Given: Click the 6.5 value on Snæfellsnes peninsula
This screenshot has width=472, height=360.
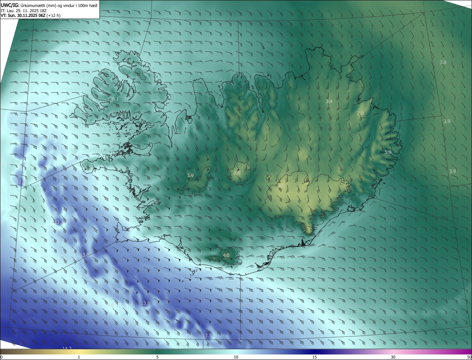Looking at the screenshot, I should [87, 168].
